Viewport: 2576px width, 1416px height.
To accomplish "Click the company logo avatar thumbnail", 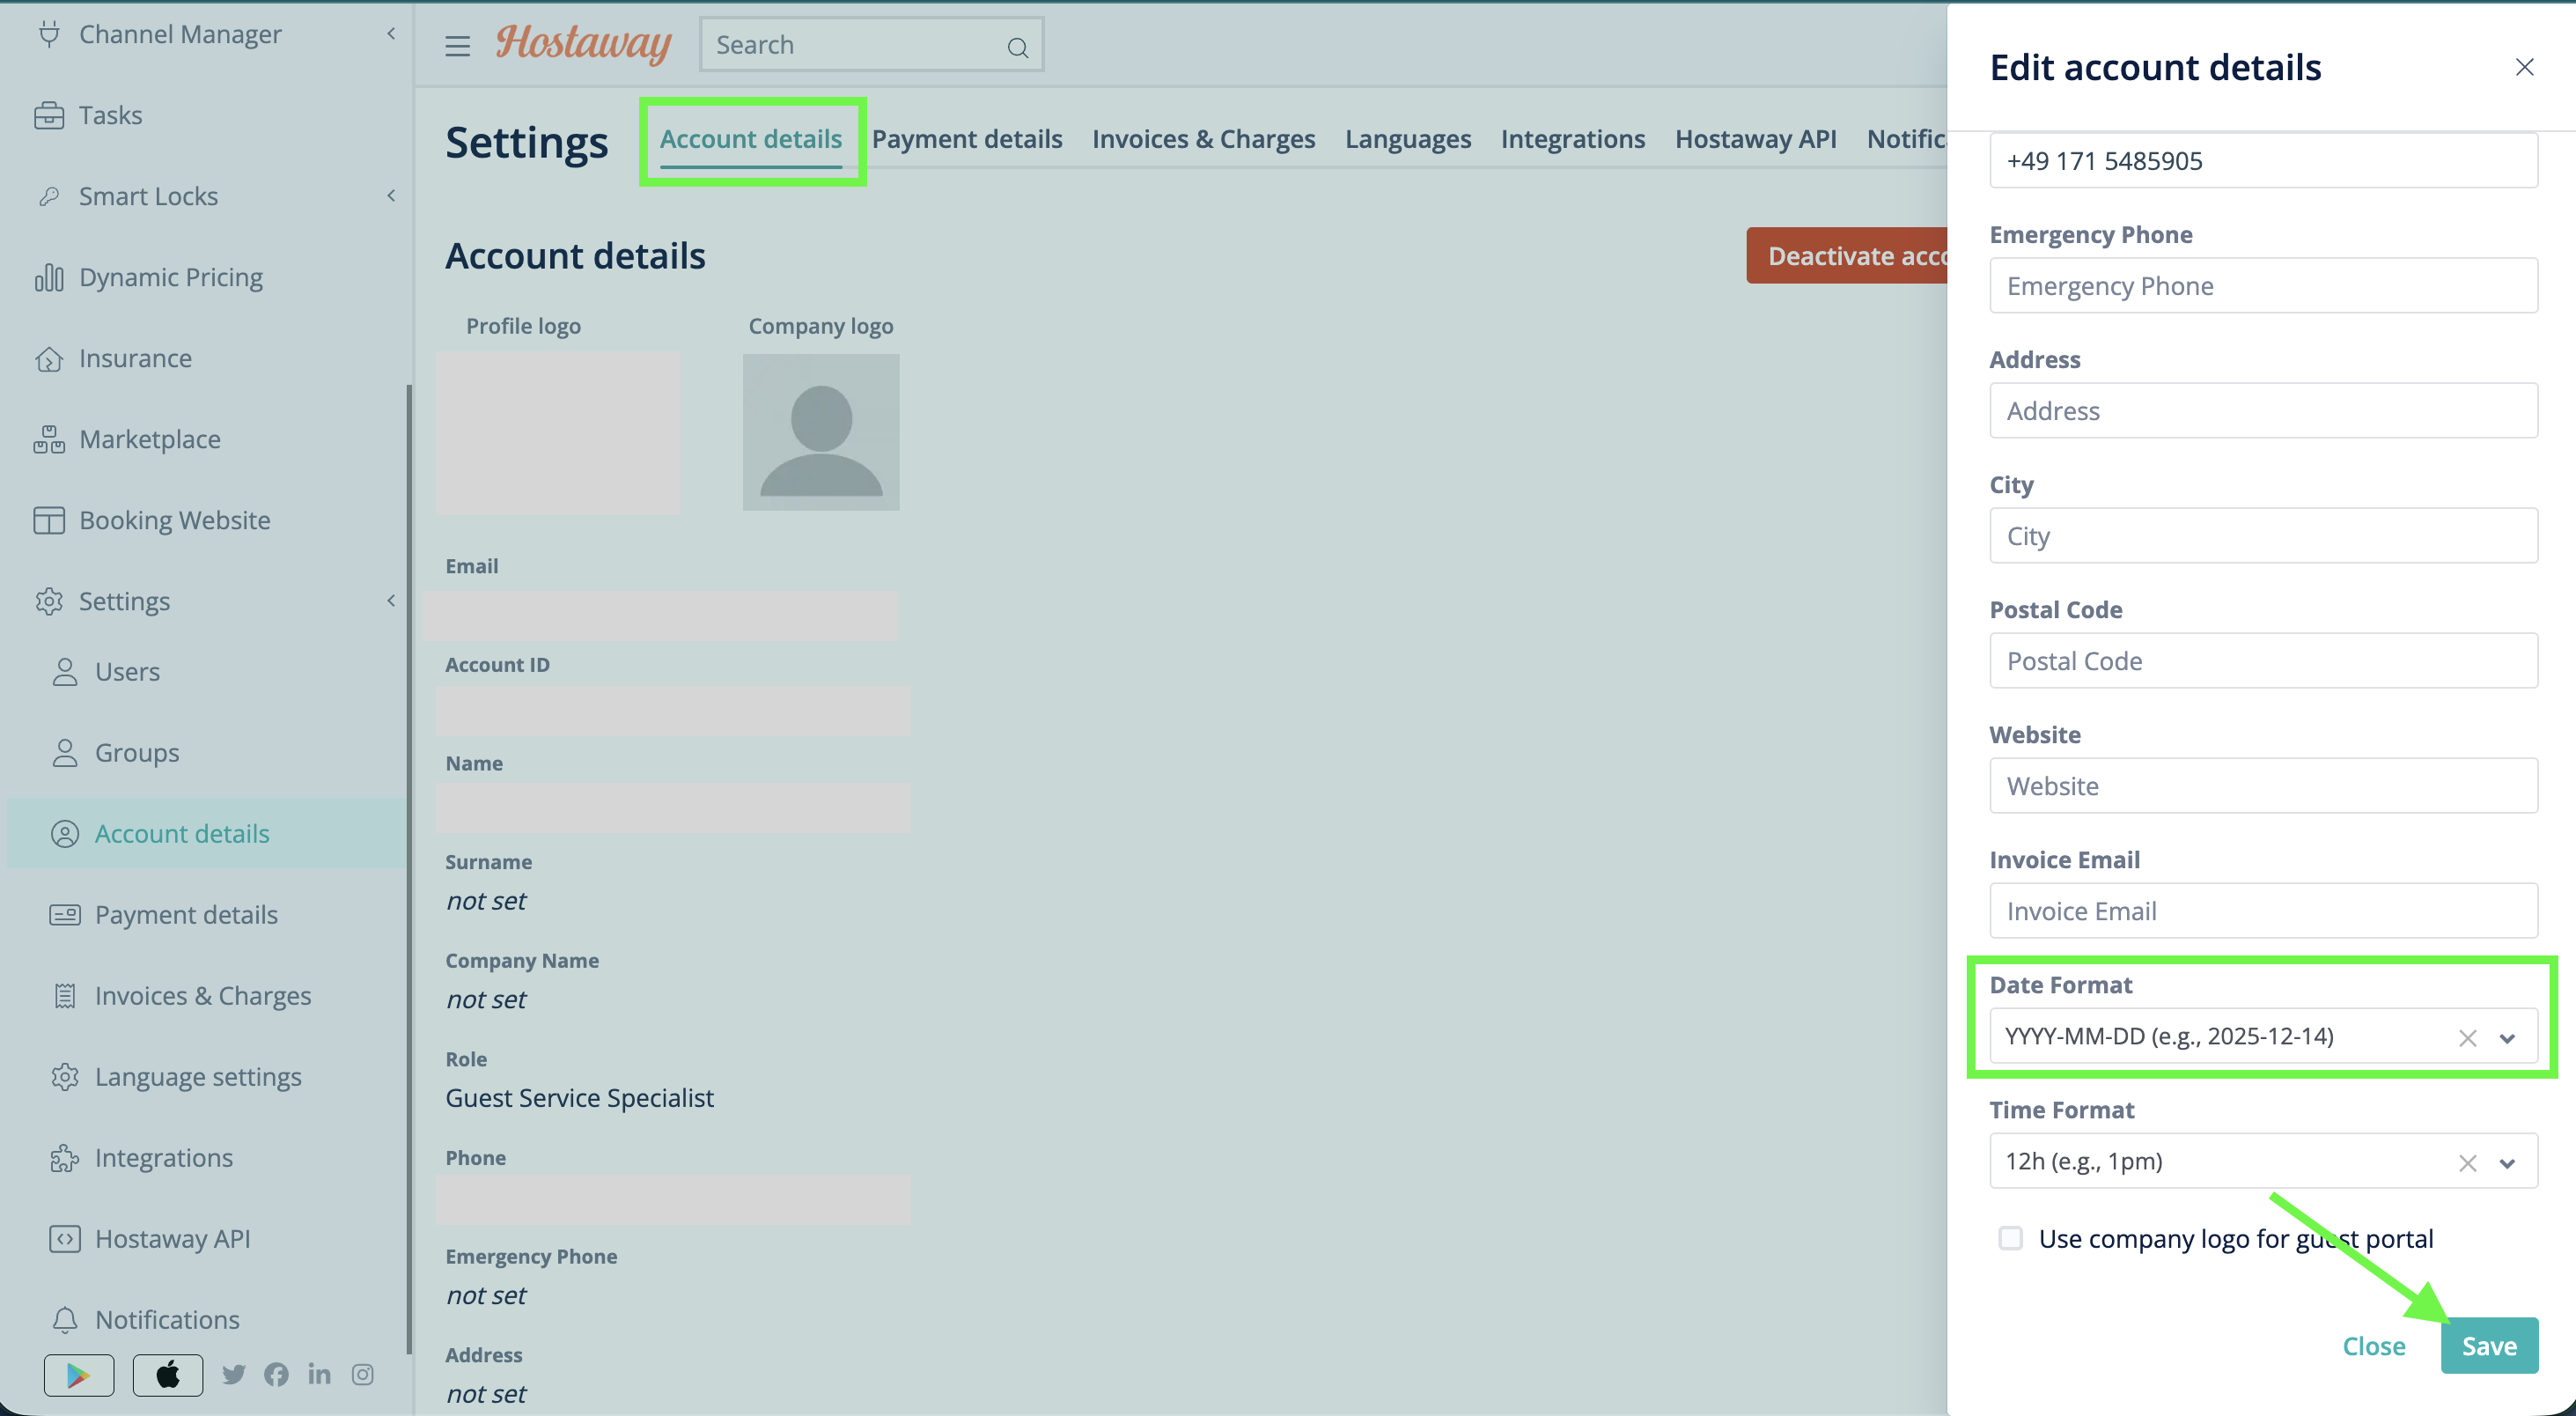I will pos(821,432).
